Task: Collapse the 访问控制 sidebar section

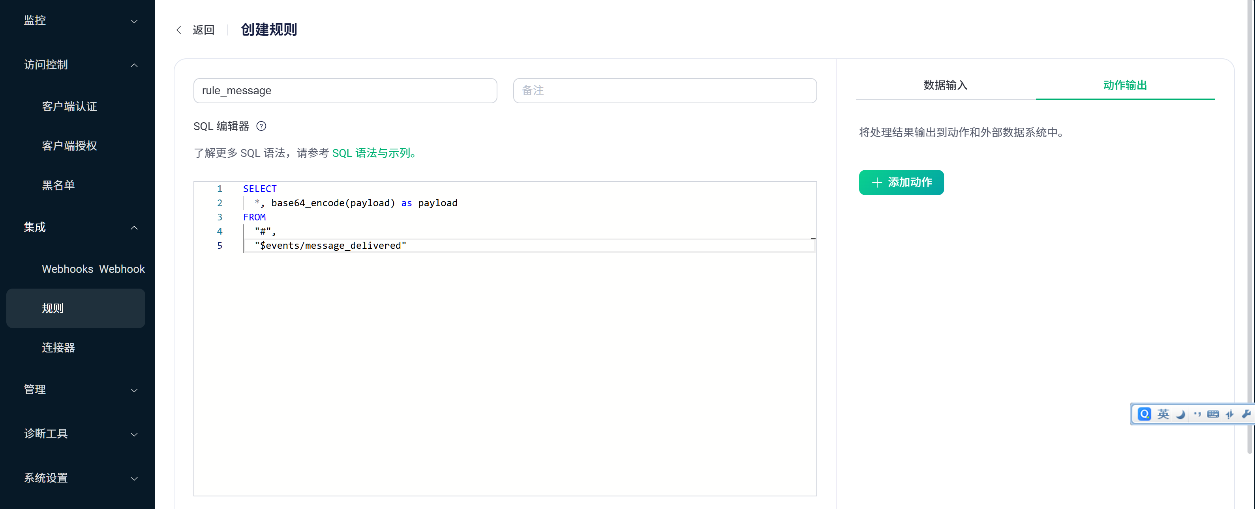Action: pyautogui.click(x=81, y=65)
